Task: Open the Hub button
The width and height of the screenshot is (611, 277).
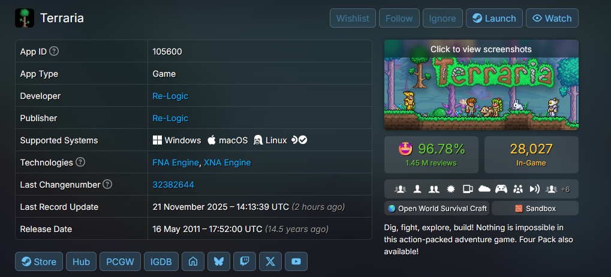Action: pyautogui.click(x=81, y=261)
